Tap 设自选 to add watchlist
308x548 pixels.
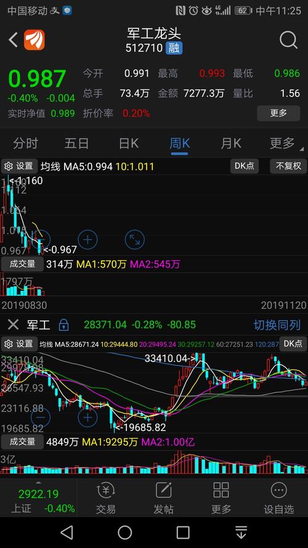pyautogui.click(x=278, y=498)
